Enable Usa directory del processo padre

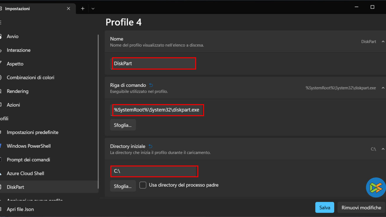[x=143, y=185]
